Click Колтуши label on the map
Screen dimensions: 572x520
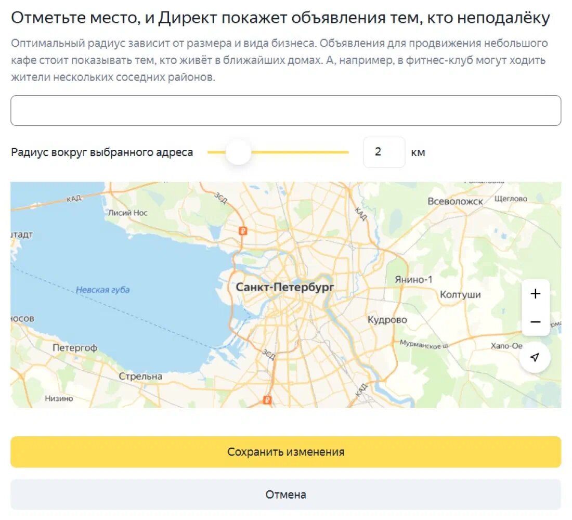tap(460, 294)
